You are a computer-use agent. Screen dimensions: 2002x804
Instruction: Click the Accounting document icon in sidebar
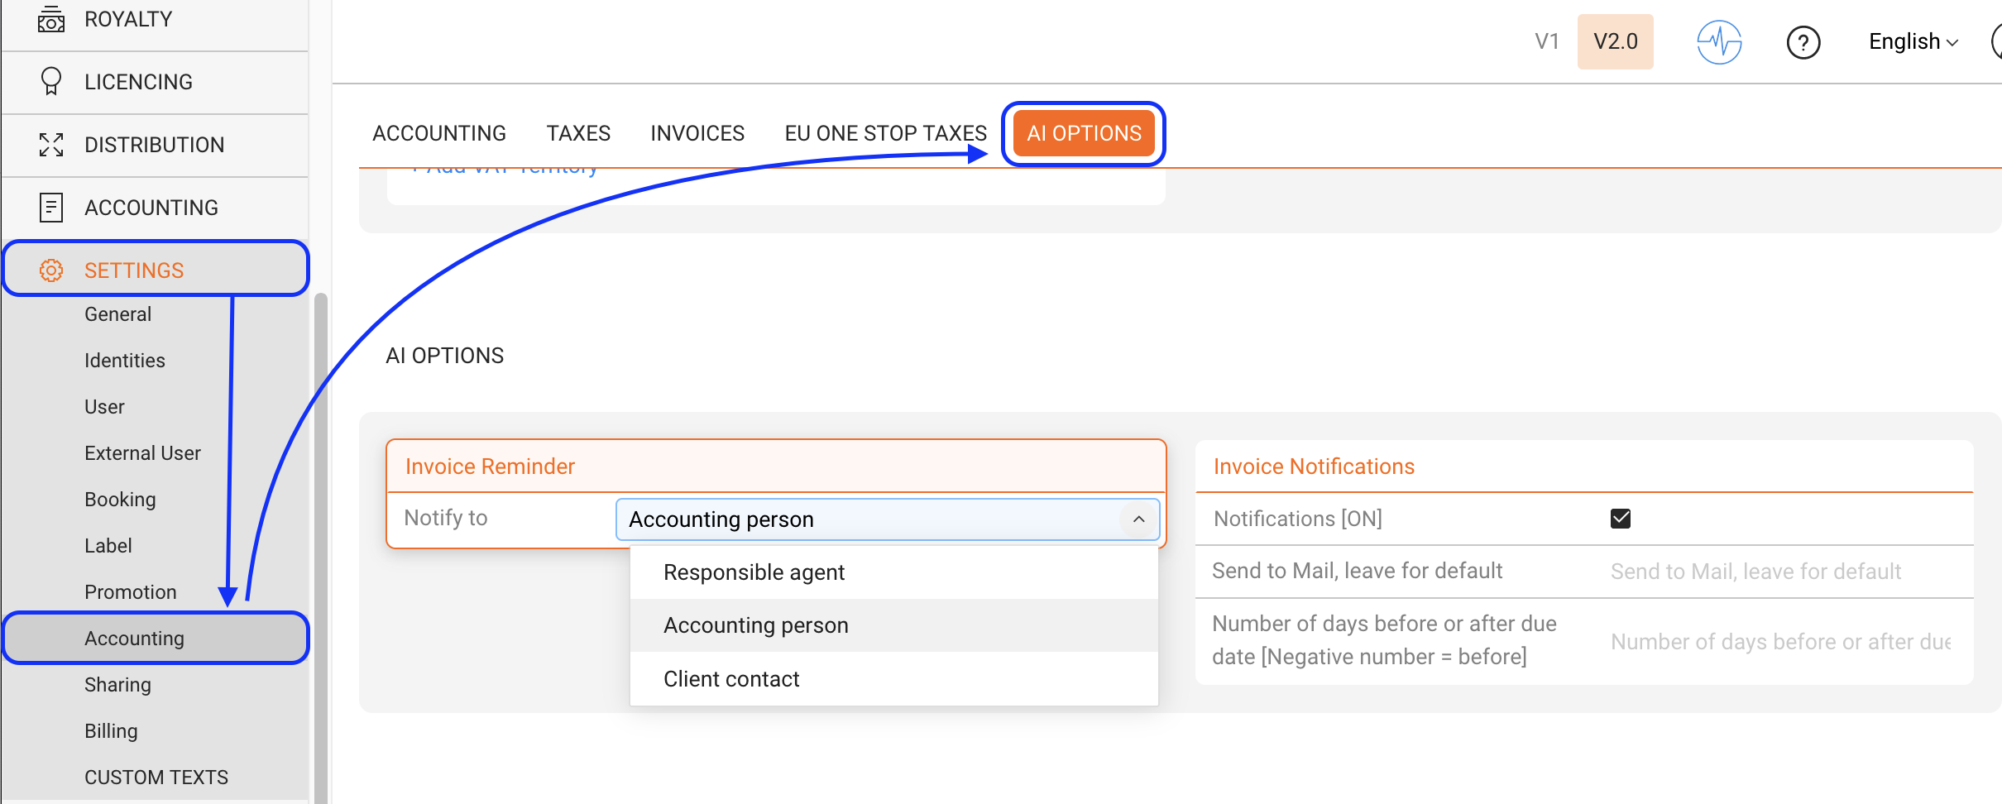51,208
